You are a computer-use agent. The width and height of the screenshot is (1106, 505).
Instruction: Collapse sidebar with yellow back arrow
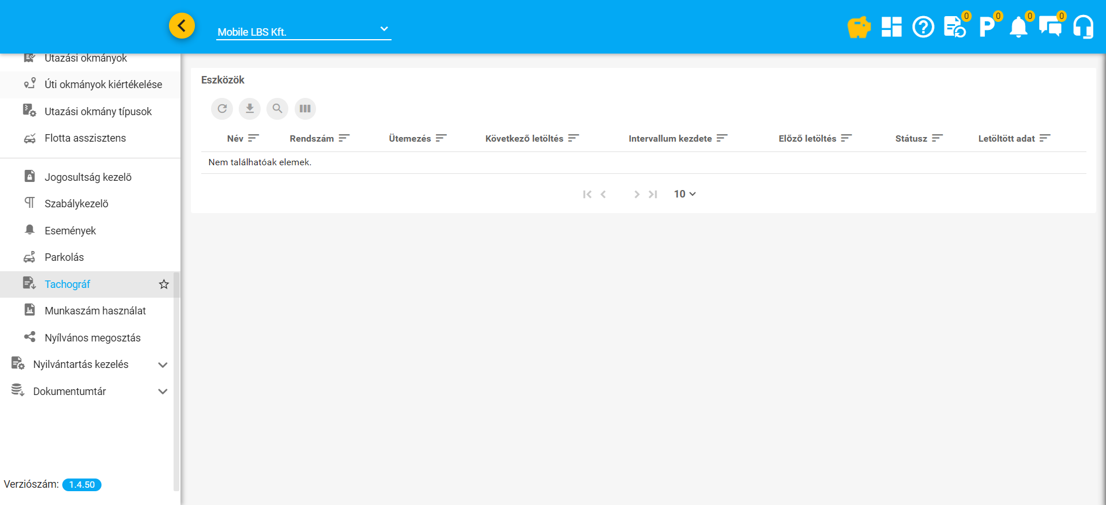[x=182, y=26]
